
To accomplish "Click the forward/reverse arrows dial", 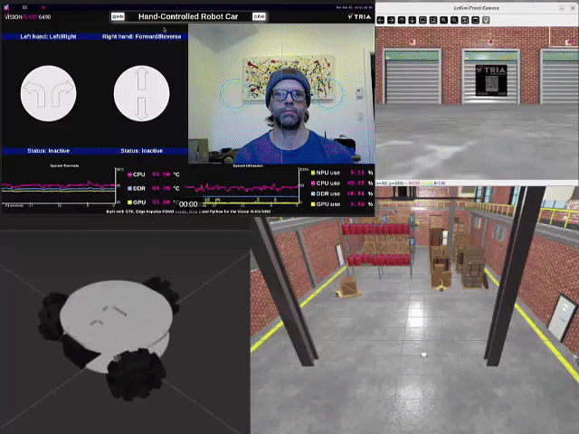I will pos(141,93).
